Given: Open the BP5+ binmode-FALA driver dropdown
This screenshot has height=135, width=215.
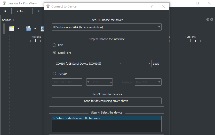Looking at the screenshot, I should 107,27.
